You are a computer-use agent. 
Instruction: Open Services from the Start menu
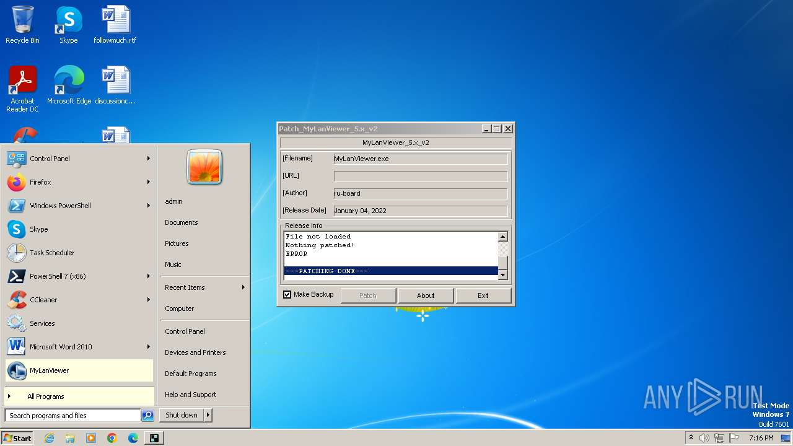click(x=79, y=323)
